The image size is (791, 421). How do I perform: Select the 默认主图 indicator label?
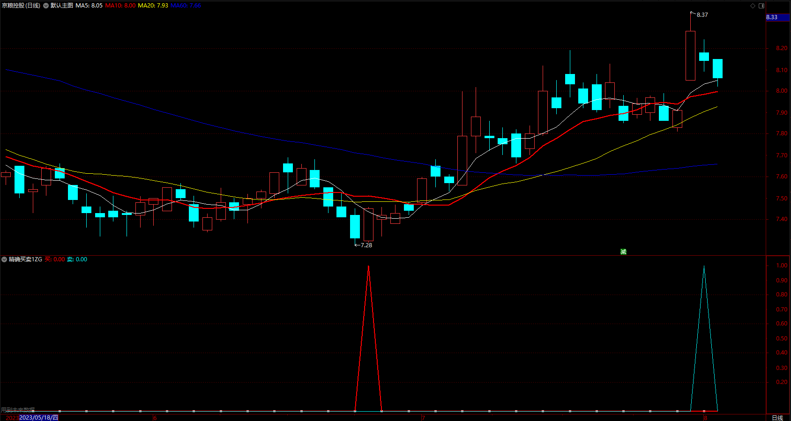[x=62, y=6]
